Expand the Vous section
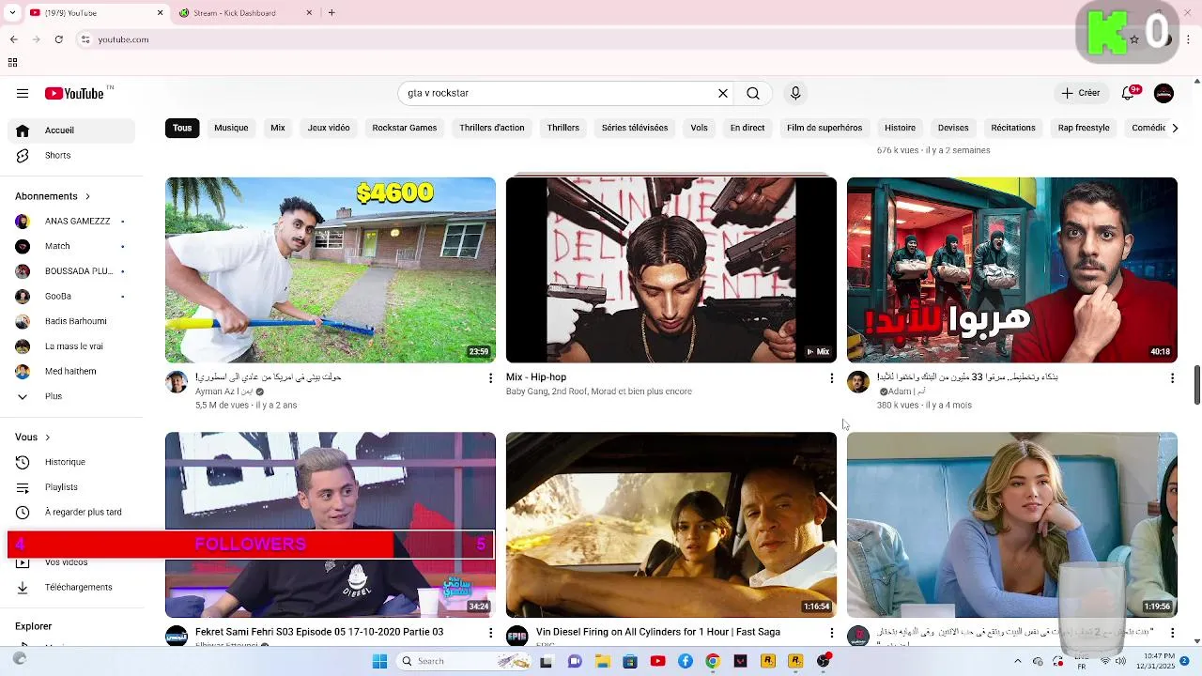The width and height of the screenshot is (1202, 676). (x=33, y=437)
